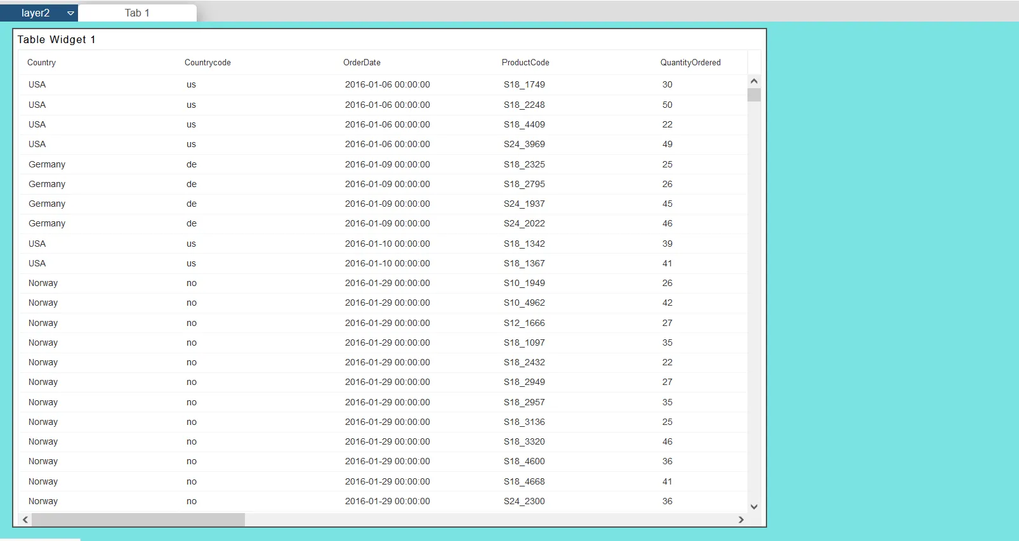Click the horizontal scrollbar thumb

(x=138, y=519)
